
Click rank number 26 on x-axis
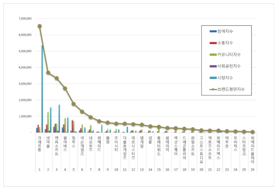pyautogui.click(x=252, y=169)
